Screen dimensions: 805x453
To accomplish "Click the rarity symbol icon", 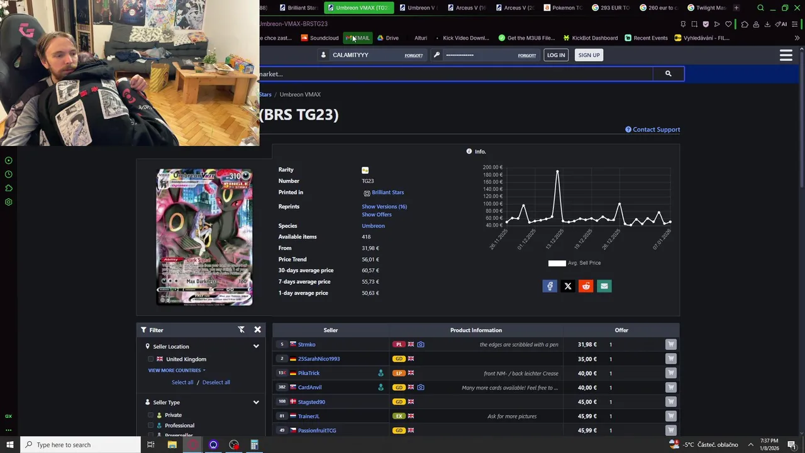I will click(365, 170).
